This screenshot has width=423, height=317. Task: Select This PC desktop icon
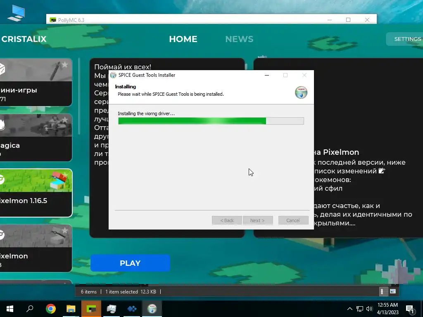click(16, 13)
